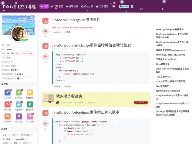Viewport: 192px width, 144px height.
Task: Click the 博主在线 online status badge
Action: click(24, 39)
